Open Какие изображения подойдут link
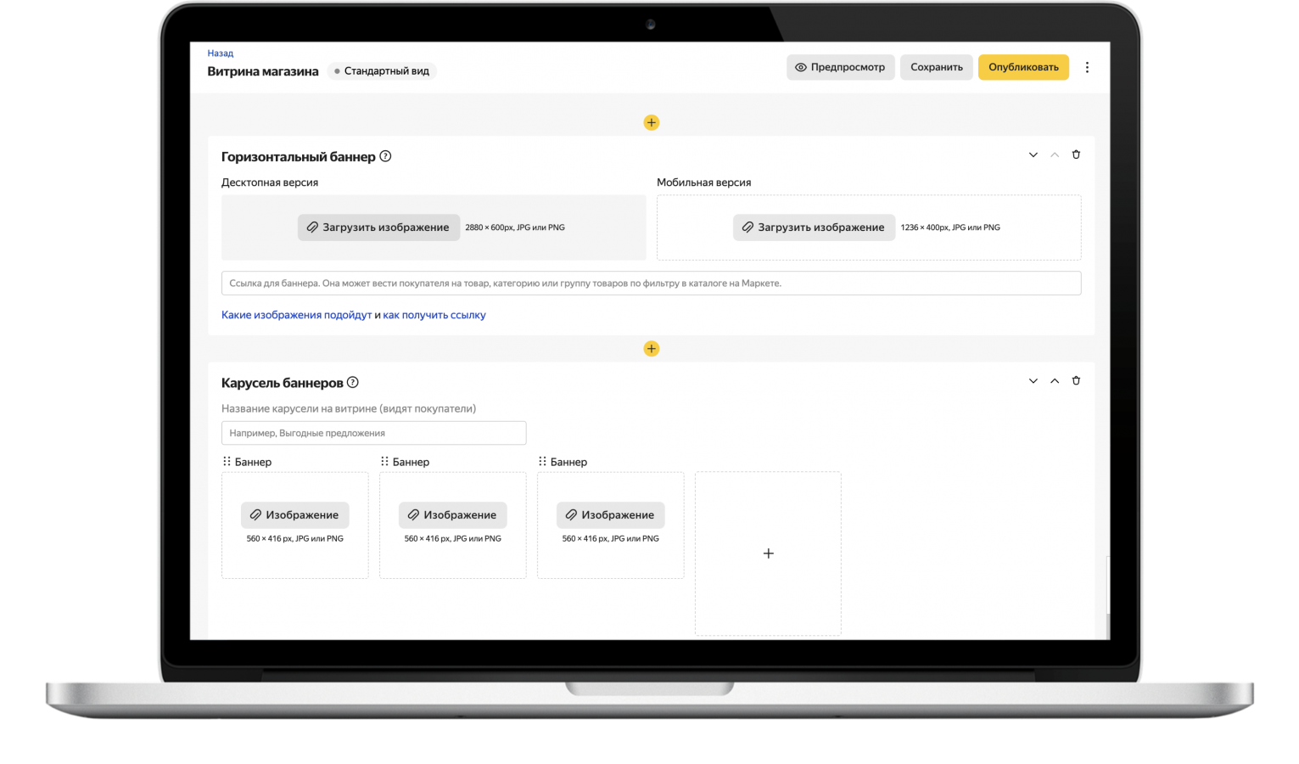The height and width of the screenshot is (764, 1299). pyautogui.click(x=296, y=315)
